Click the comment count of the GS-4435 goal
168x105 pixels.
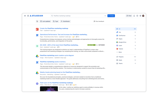[x=59, y=47]
